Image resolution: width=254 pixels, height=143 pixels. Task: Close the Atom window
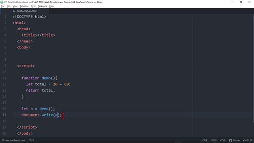click(249, 2)
